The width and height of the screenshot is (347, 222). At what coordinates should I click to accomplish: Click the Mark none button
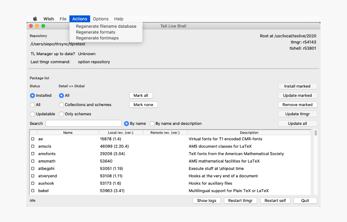[143, 104]
